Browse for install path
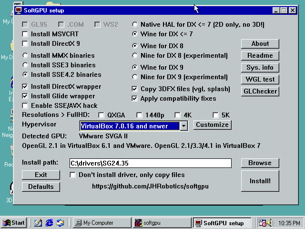Screen dimensions: 305x229 click(260, 163)
